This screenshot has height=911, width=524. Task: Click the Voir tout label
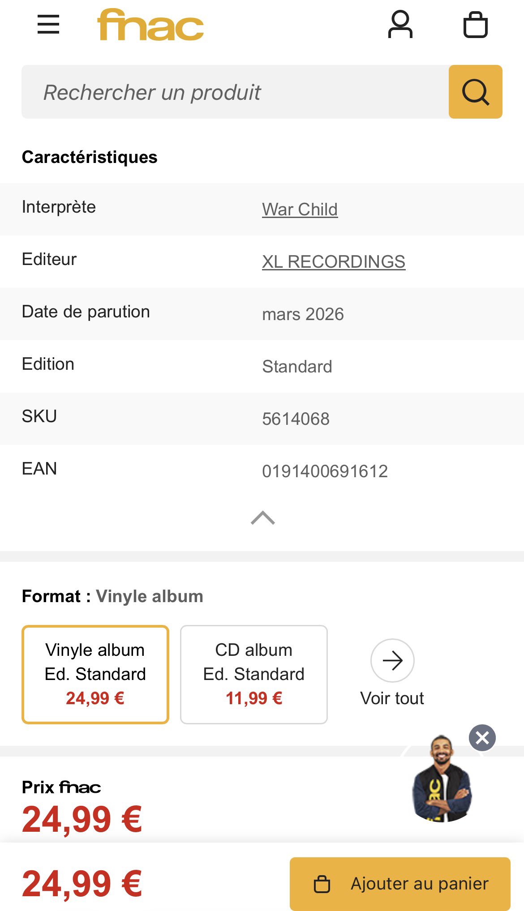pyautogui.click(x=392, y=698)
